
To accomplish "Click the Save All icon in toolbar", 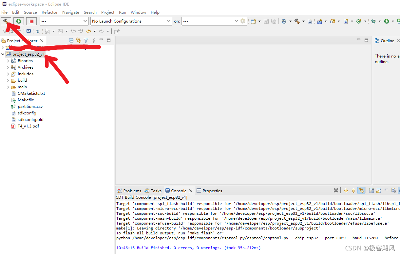I will [x=274, y=21].
